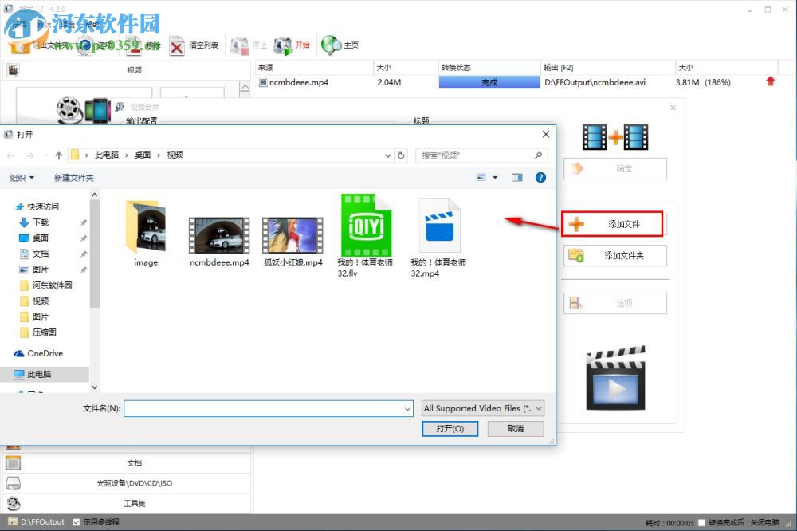Click 桌面 breadcrumb in address bar
This screenshot has width=797, height=531.
pos(143,155)
